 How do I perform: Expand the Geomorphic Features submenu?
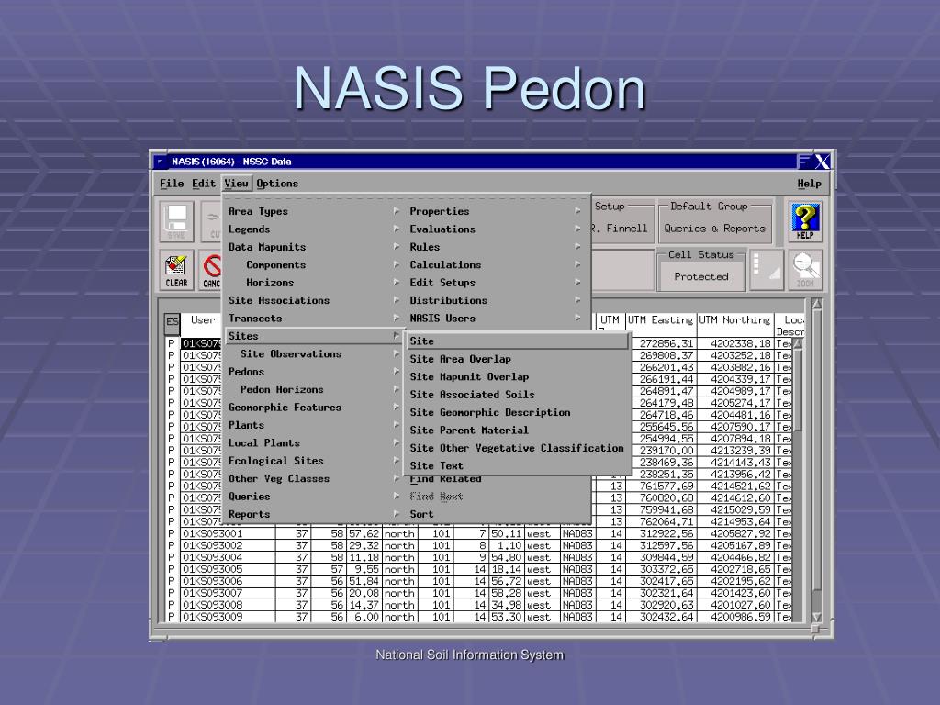click(x=314, y=407)
